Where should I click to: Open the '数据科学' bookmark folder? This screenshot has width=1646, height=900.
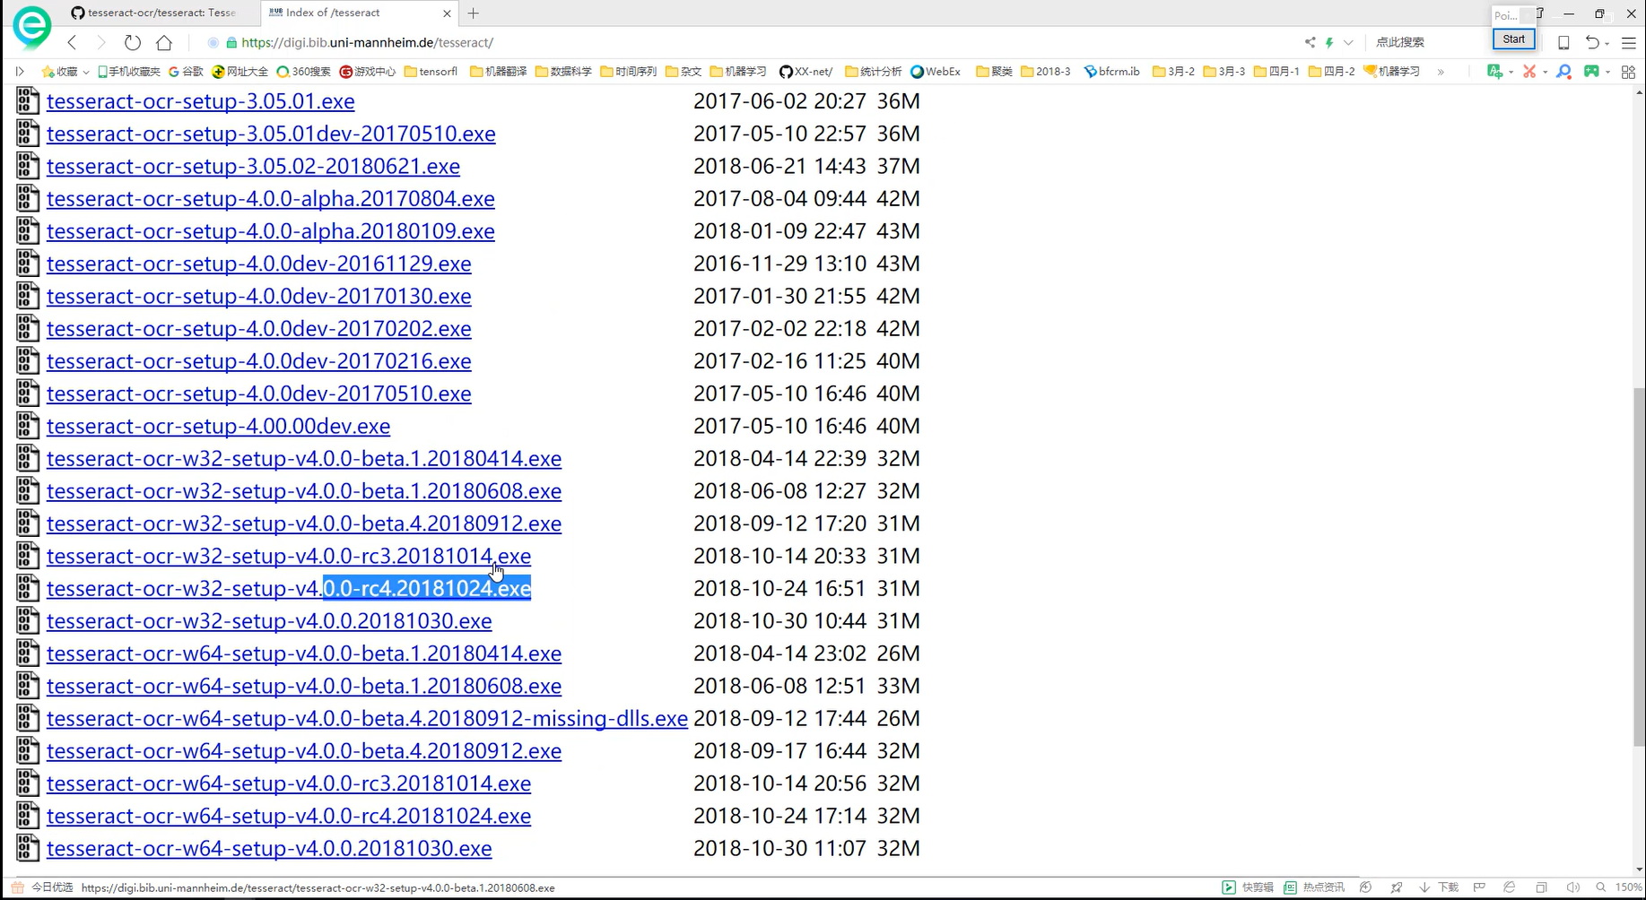pos(563,71)
